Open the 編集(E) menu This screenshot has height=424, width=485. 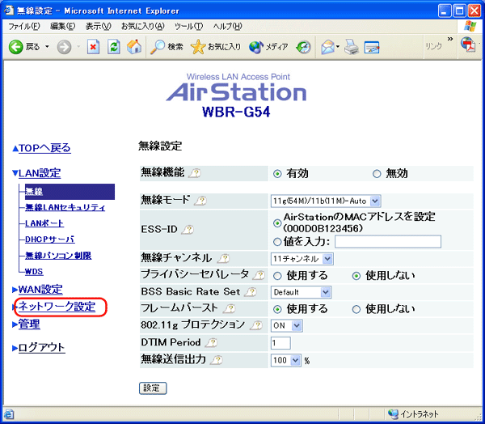[63, 27]
